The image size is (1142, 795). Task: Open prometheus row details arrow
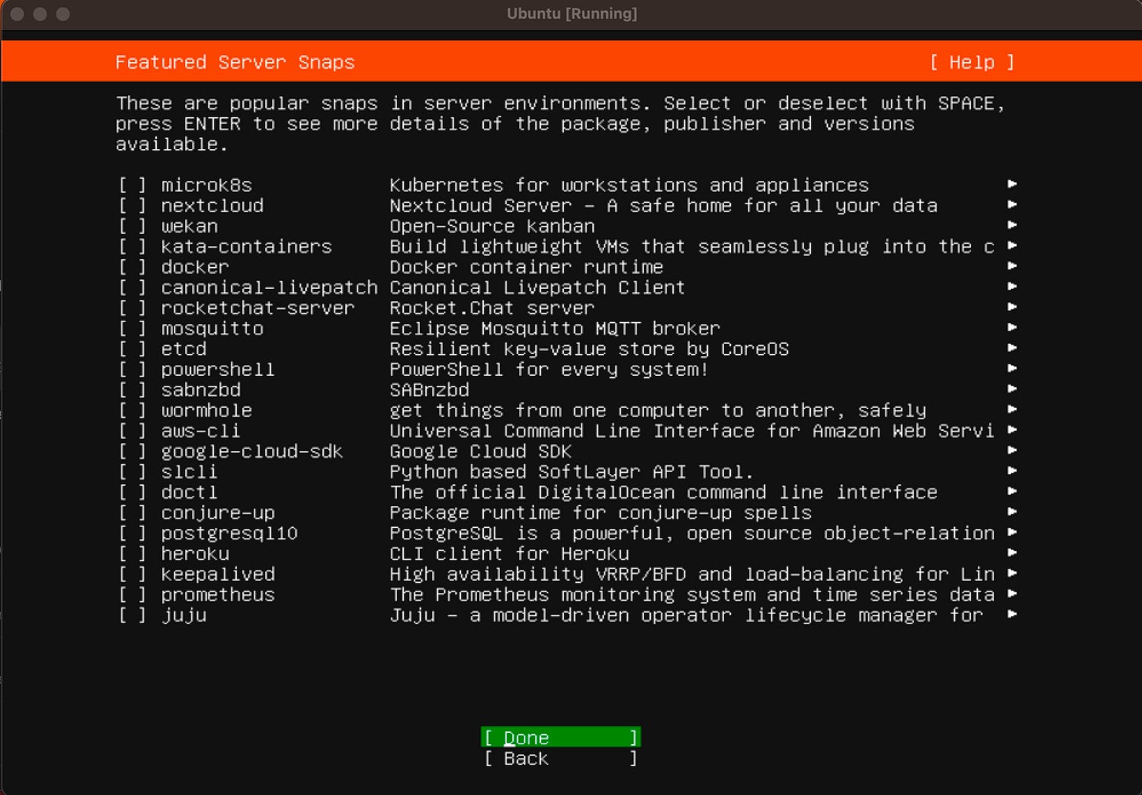point(1013,593)
